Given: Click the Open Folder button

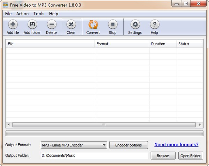Looking at the screenshot, I should point(191,156).
